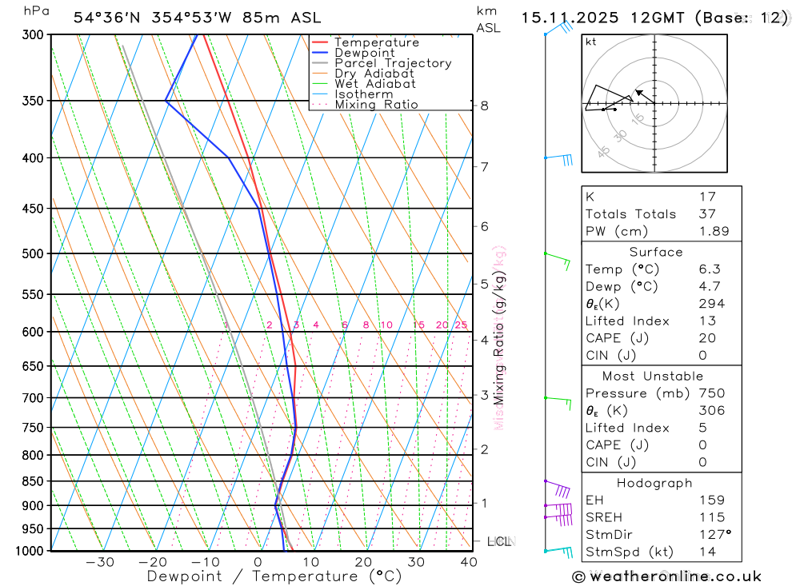The width and height of the screenshot is (800, 586).
Task: Click the EH value 159
Action: pos(712,500)
